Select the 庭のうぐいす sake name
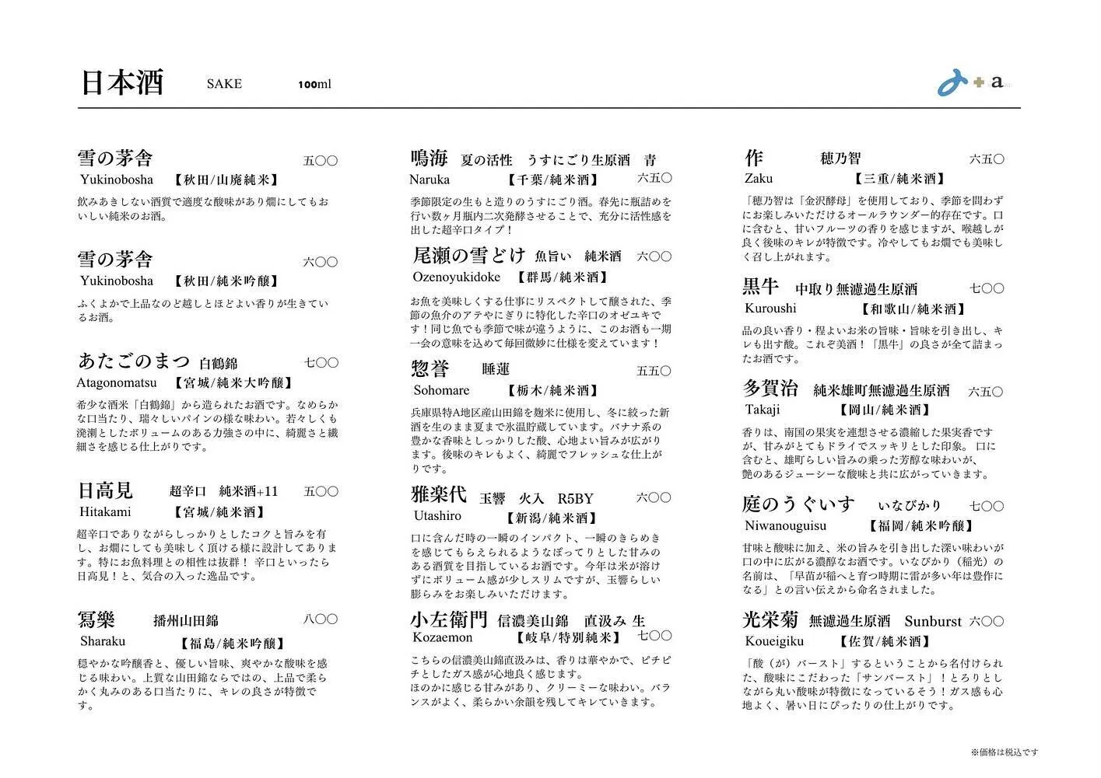The width and height of the screenshot is (1101, 778). point(799,504)
